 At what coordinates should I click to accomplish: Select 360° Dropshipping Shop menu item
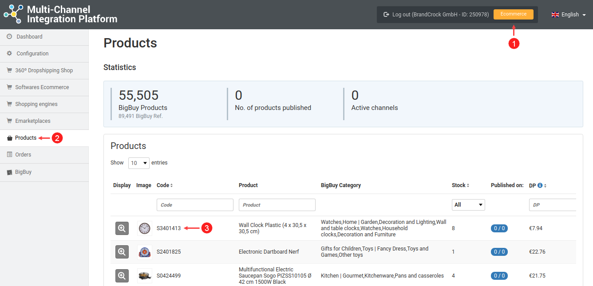pyautogui.click(x=43, y=71)
